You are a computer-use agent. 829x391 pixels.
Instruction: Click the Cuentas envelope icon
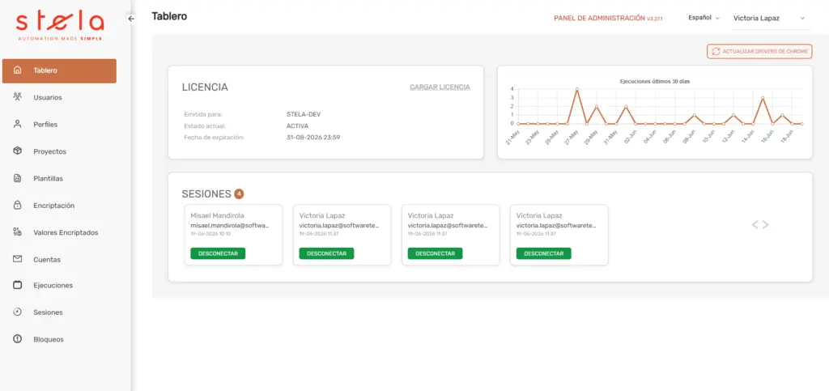coord(18,259)
